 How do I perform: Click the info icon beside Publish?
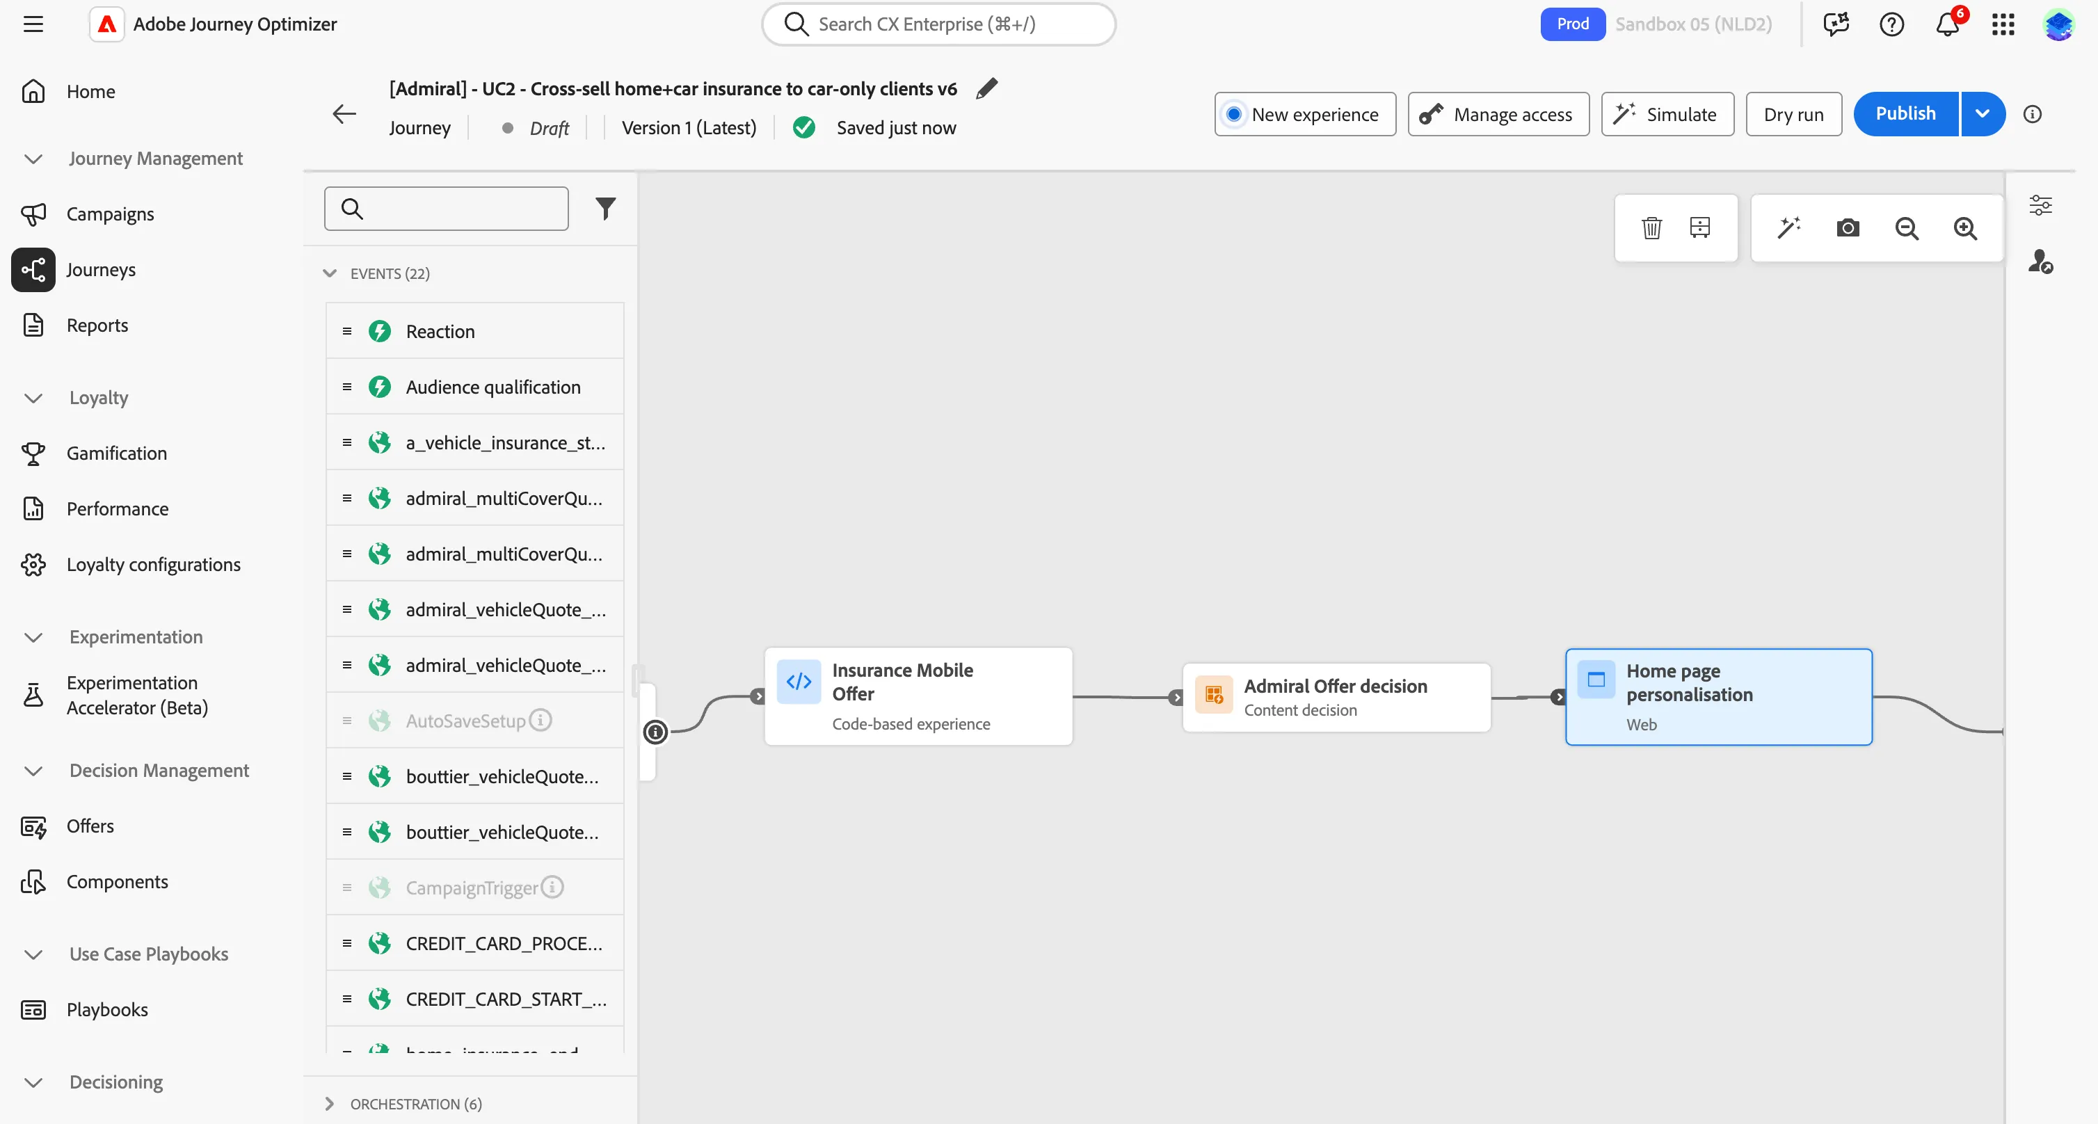click(2032, 114)
